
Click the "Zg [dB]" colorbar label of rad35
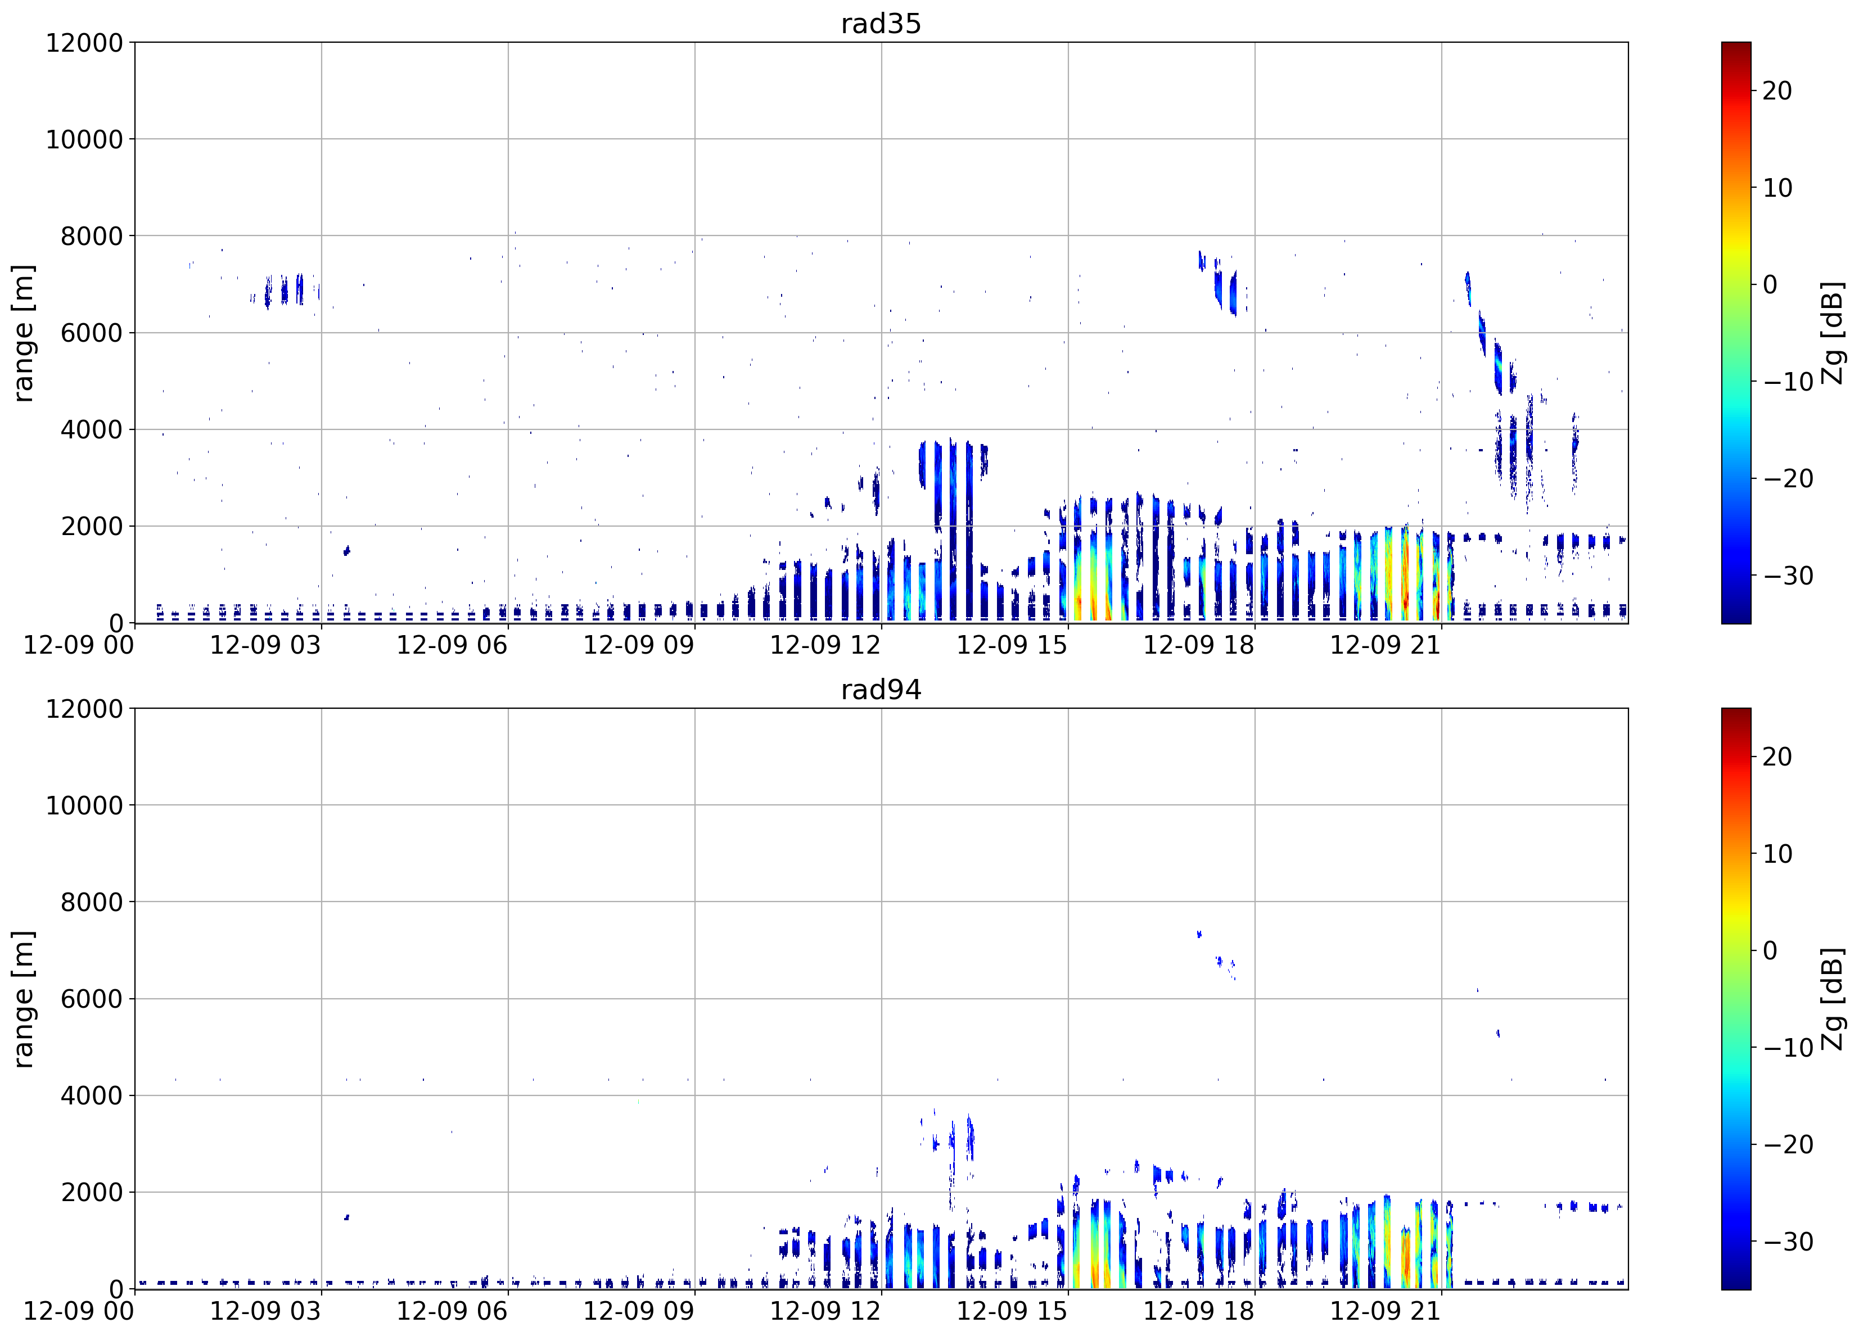tap(1833, 333)
